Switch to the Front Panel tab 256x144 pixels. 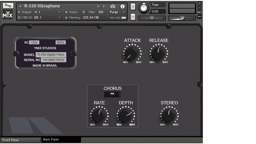pyautogui.click(x=21, y=140)
